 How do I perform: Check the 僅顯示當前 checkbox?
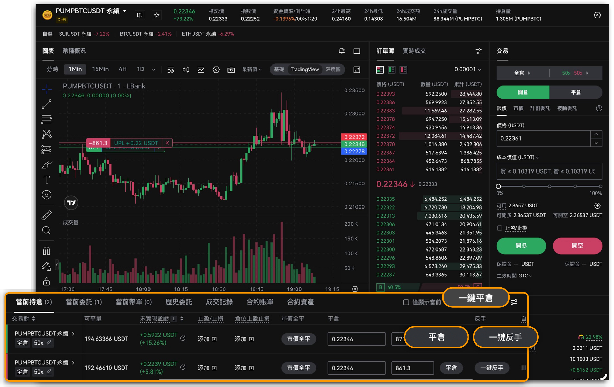pyautogui.click(x=406, y=302)
